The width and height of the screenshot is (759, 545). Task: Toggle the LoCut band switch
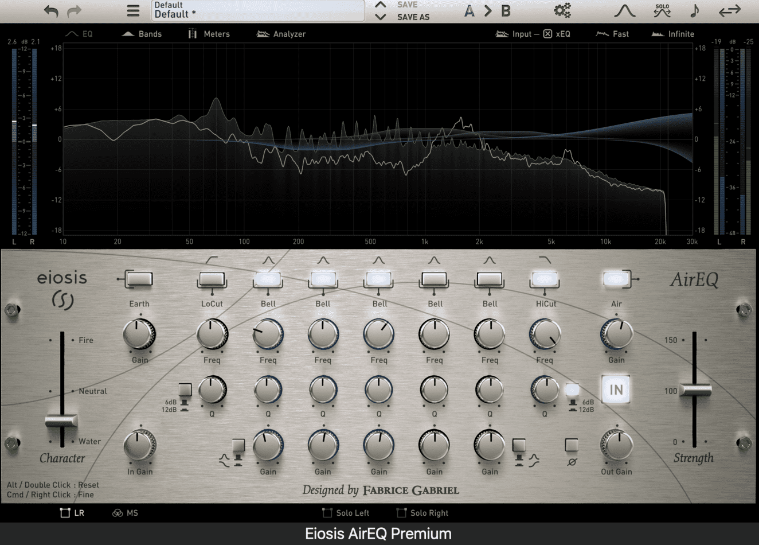[x=212, y=279]
